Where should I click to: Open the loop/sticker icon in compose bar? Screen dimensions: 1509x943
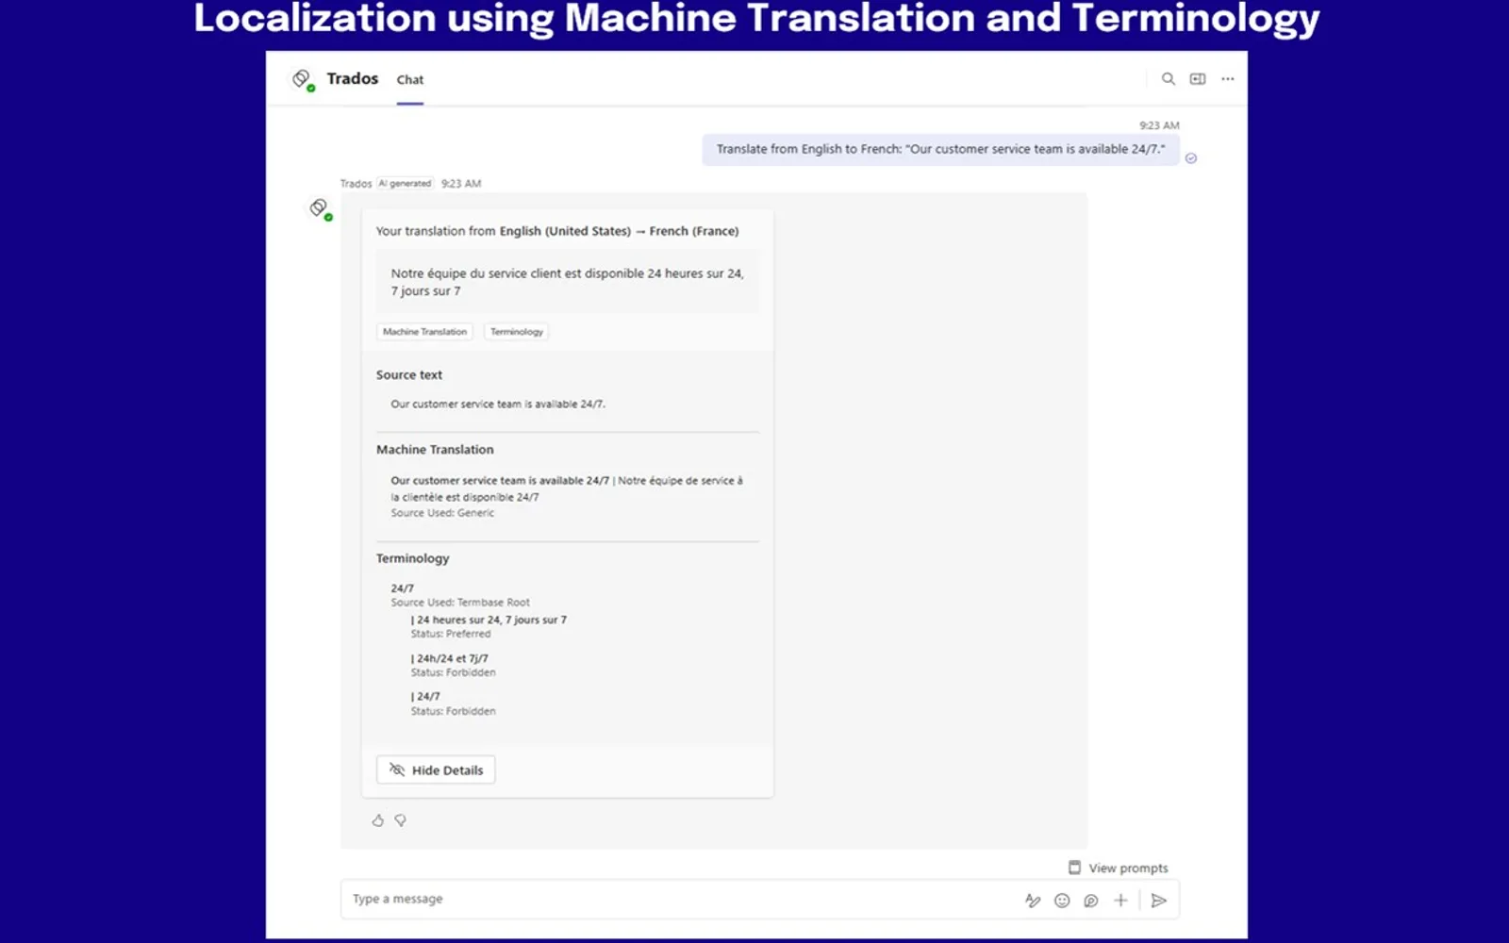click(x=1091, y=901)
